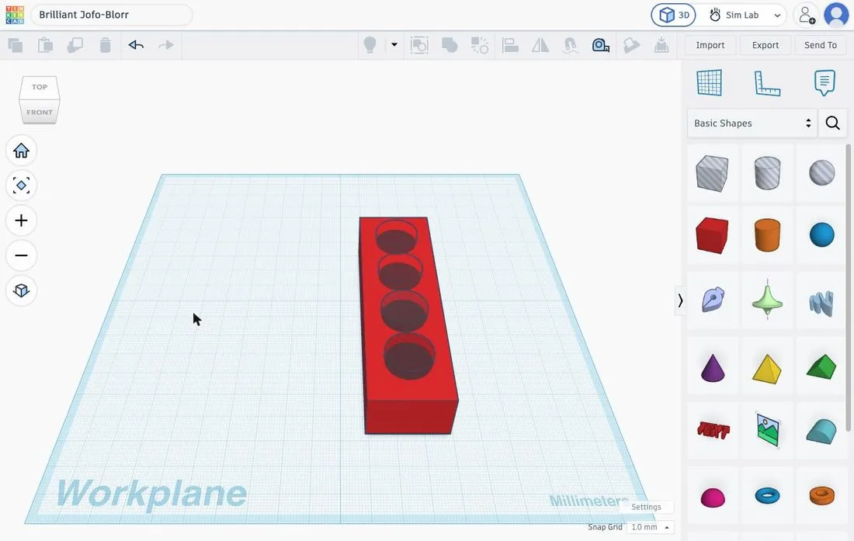Zoom in with the plus button
This screenshot has width=854, height=541.
pos(21,220)
